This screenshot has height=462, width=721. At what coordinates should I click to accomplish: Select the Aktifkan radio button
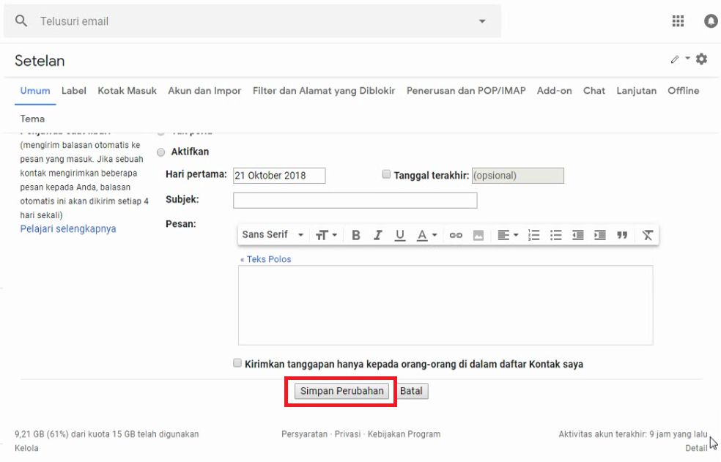click(160, 152)
